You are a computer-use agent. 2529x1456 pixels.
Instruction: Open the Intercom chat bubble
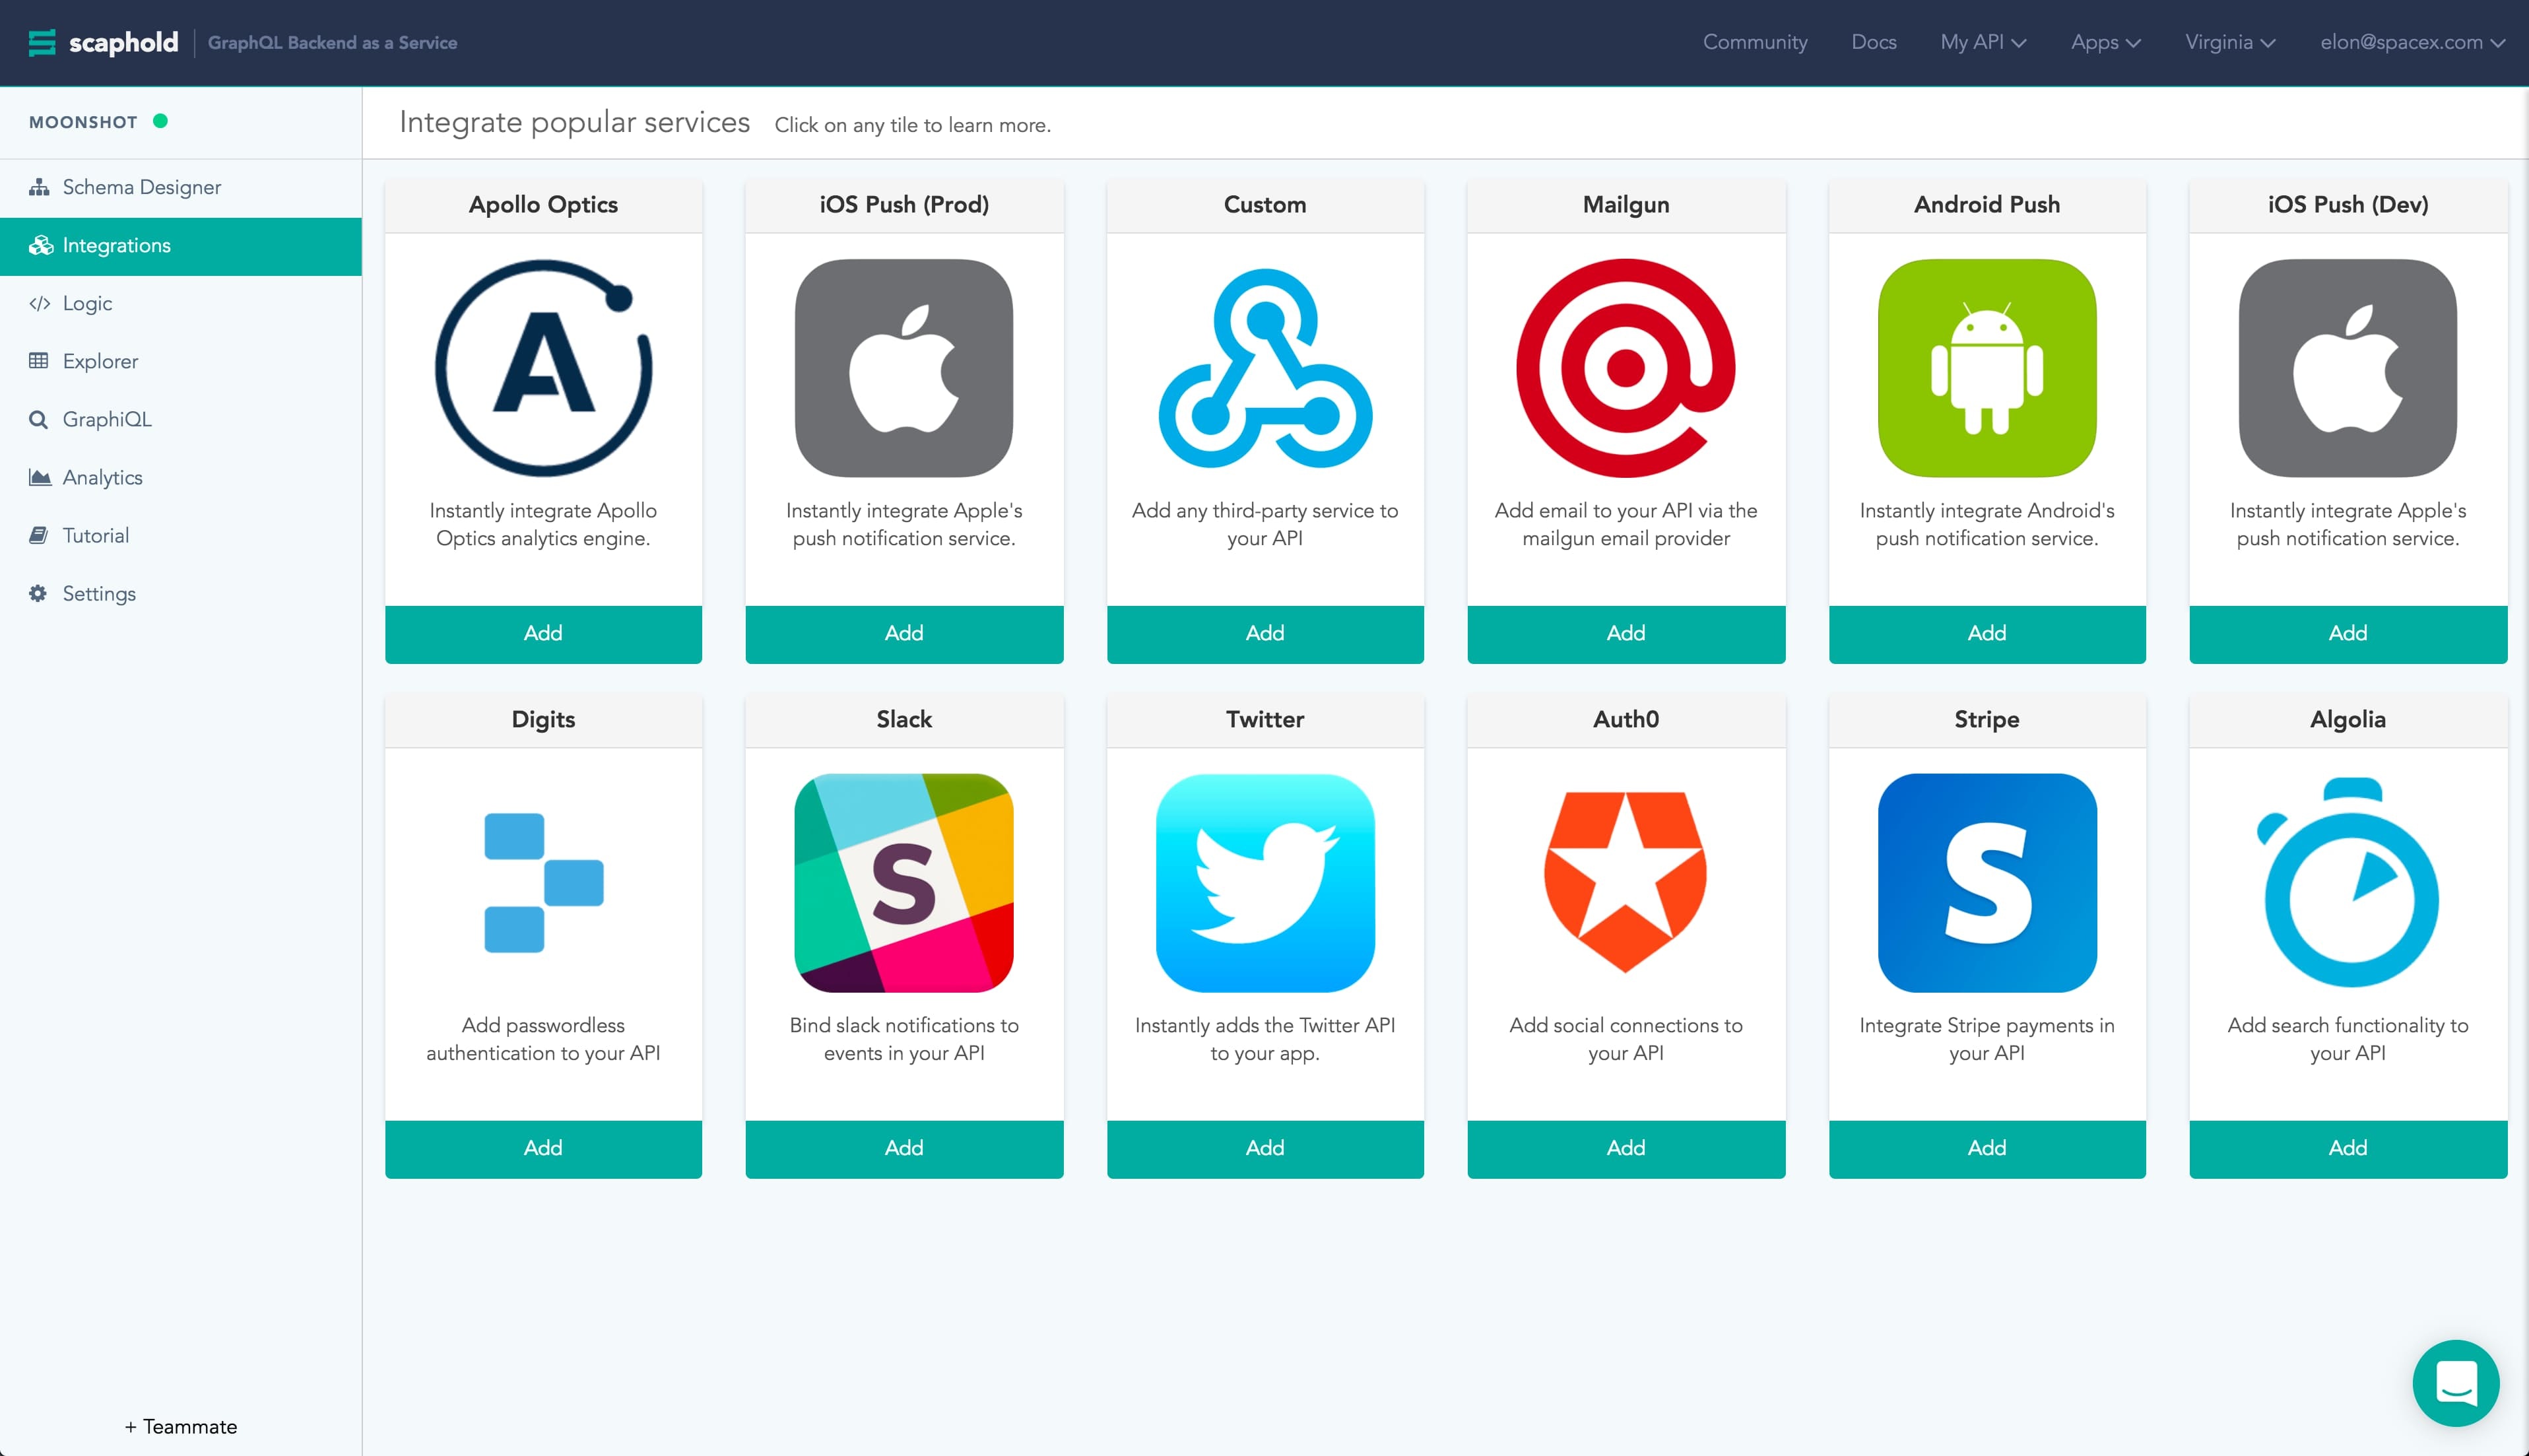pos(2455,1383)
